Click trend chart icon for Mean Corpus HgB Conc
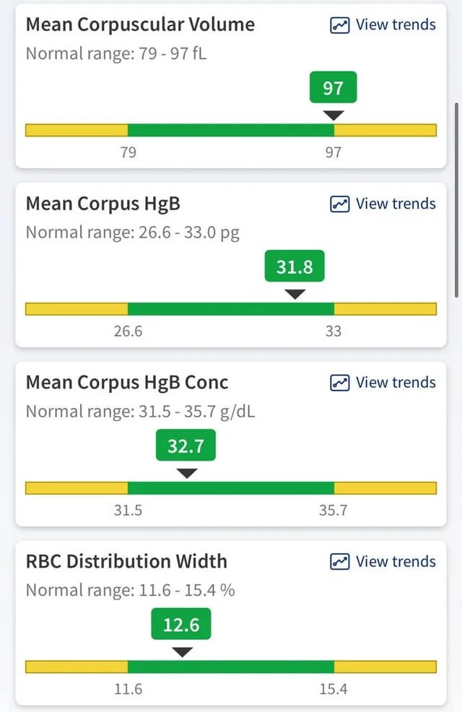Image resolution: width=462 pixels, height=712 pixels. pyautogui.click(x=339, y=383)
